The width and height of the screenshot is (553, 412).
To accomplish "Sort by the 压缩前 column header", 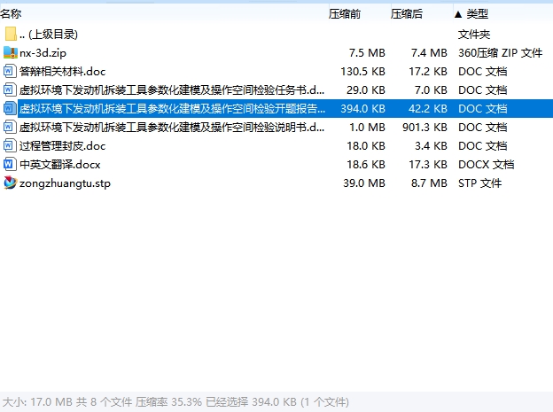I will coord(345,14).
